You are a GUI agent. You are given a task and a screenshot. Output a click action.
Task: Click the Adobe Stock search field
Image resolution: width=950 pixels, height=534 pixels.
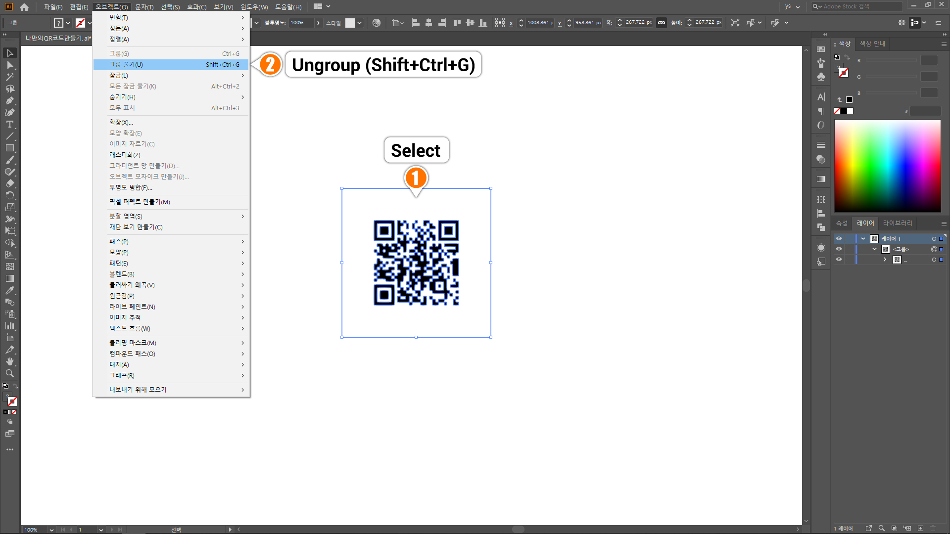click(861, 6)
